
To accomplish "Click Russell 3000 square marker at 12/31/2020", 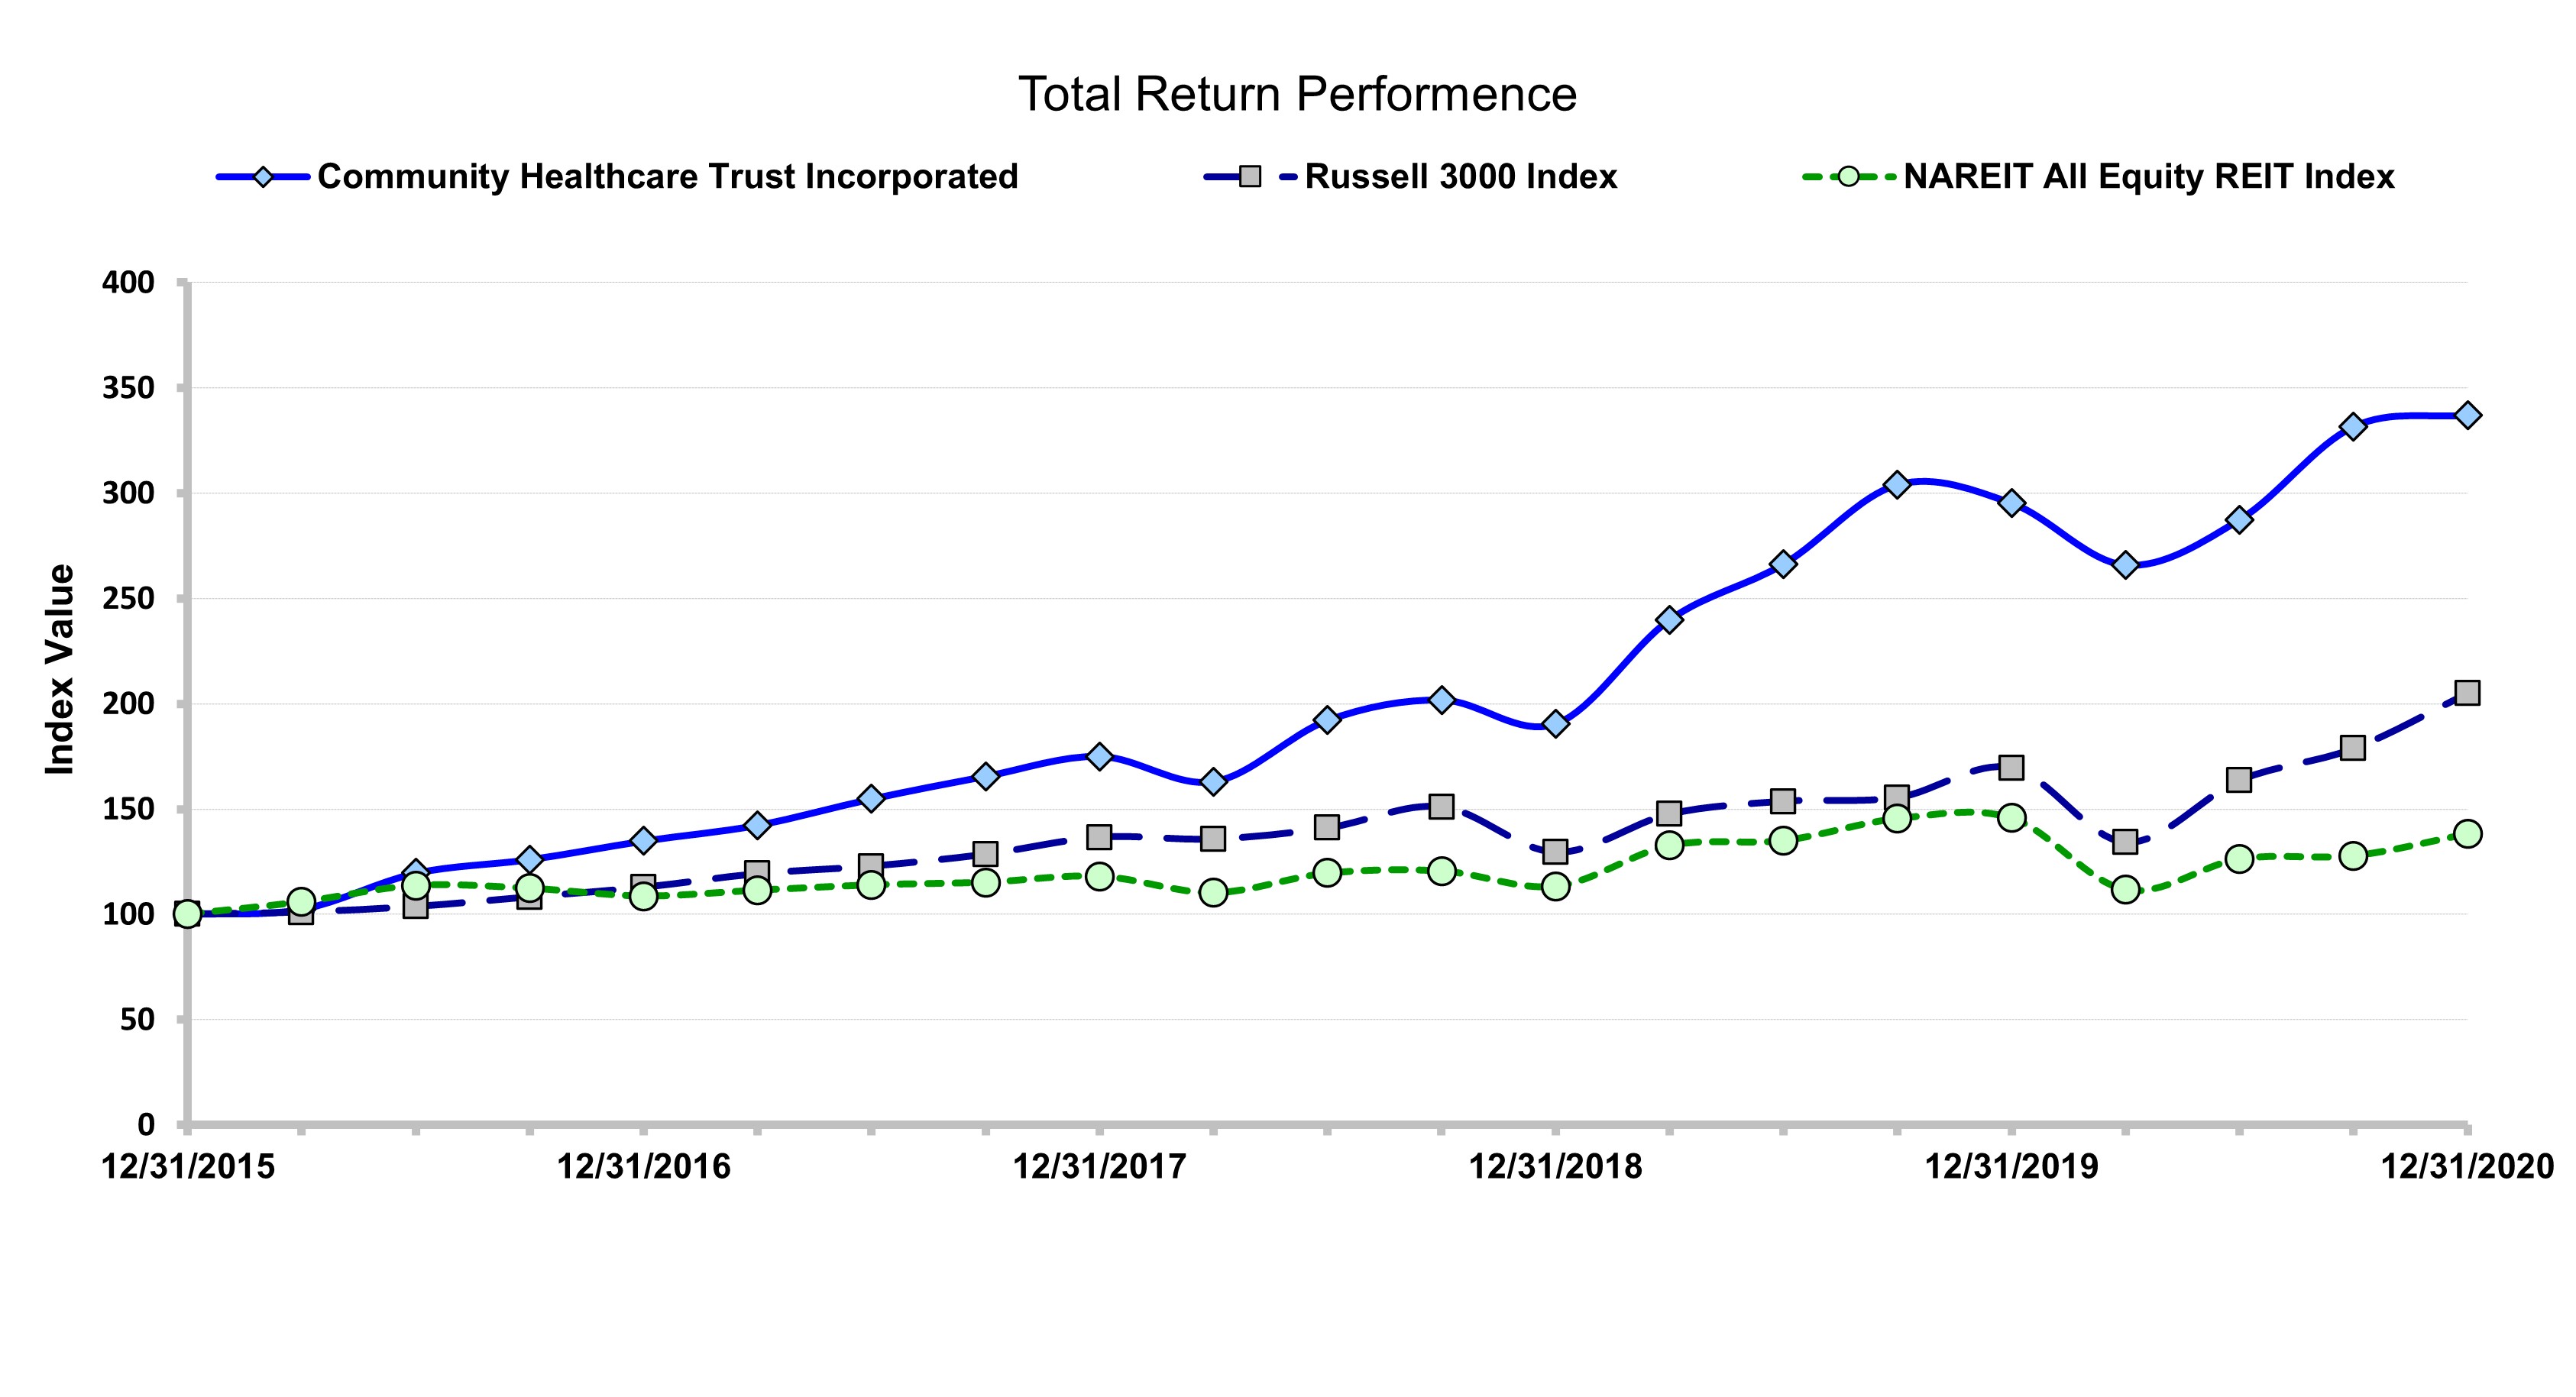I will (2467, 693).
